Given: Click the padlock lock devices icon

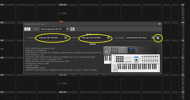Looking at the screenshot, I should click(158, 38).
